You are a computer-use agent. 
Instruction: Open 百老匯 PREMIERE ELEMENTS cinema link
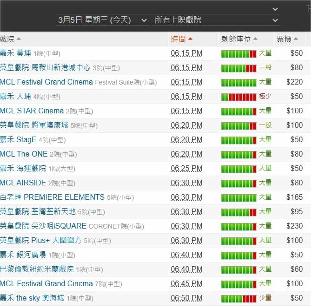[52, 197]
